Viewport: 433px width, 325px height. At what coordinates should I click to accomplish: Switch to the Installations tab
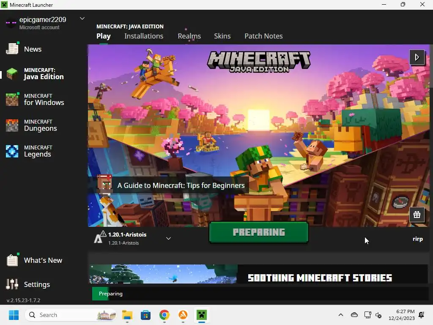[x=144, y=36]
